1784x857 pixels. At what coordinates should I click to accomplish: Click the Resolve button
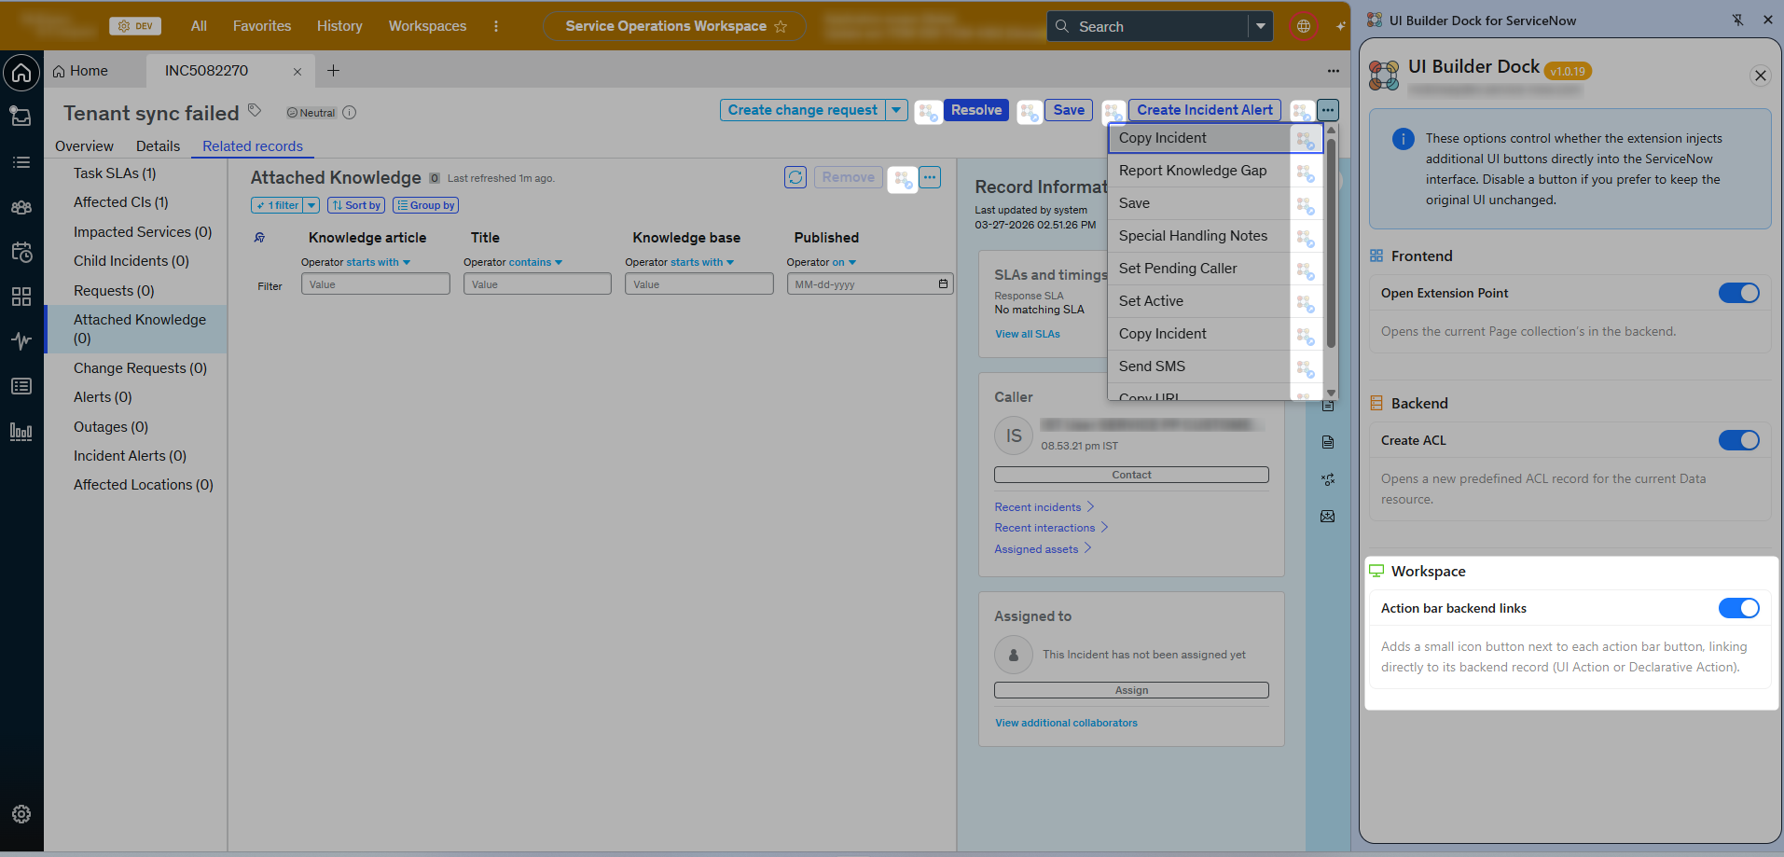point(975,110)
